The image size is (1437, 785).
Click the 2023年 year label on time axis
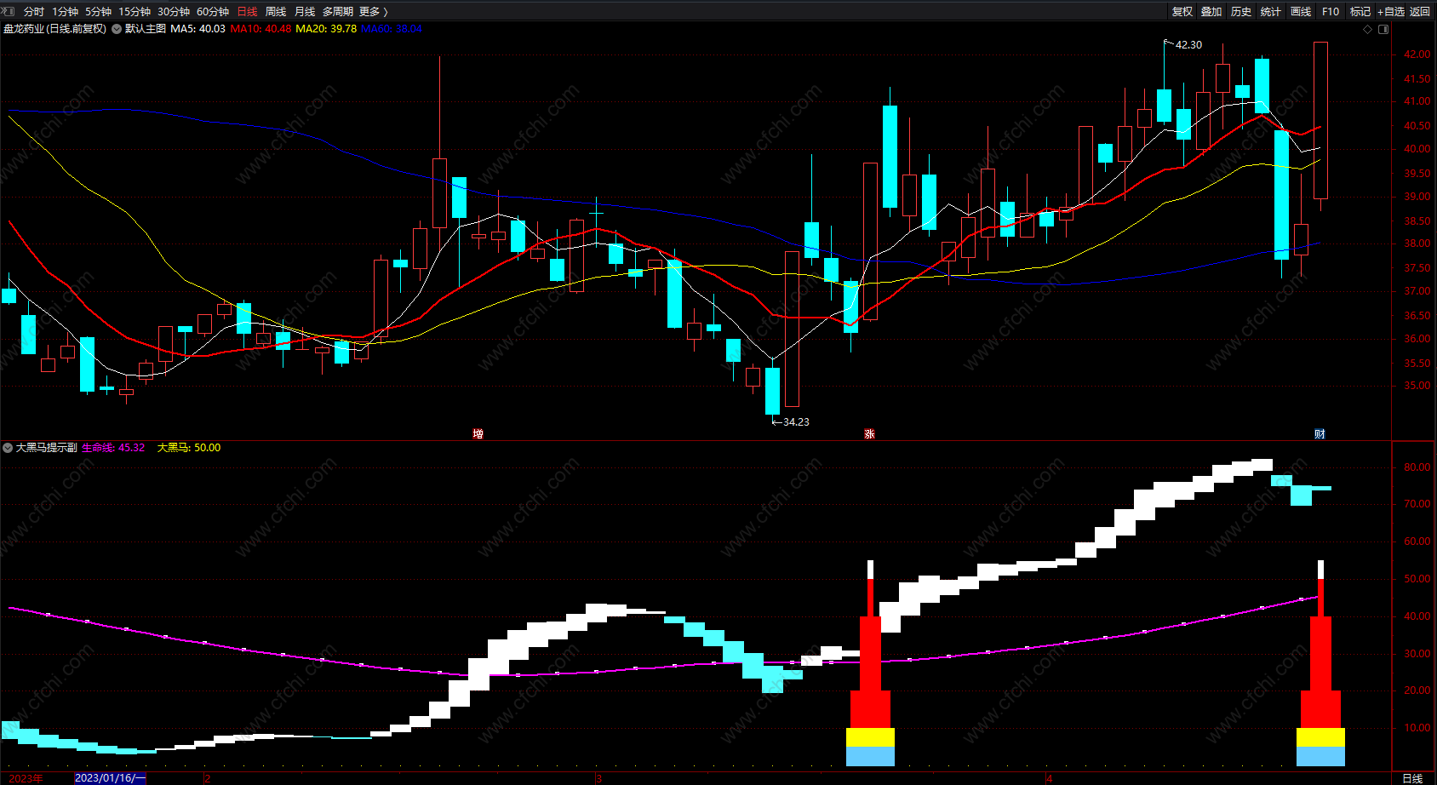click(x=26, y=778)
